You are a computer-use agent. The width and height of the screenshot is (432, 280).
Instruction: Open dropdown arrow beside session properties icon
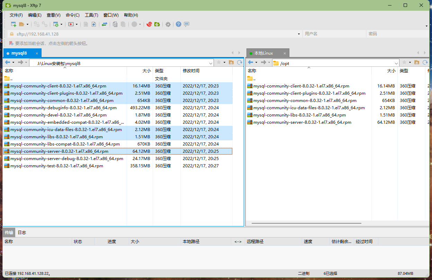pyautogui.click(x=61, y=24)
